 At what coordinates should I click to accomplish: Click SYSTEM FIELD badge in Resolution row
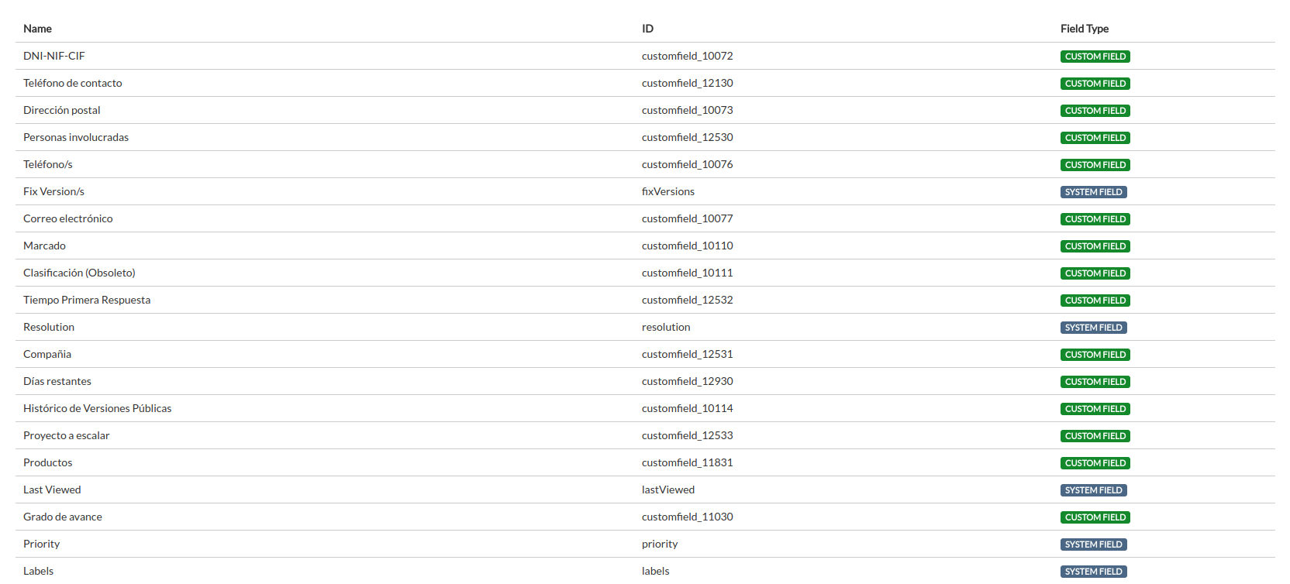click(1094, 328)
